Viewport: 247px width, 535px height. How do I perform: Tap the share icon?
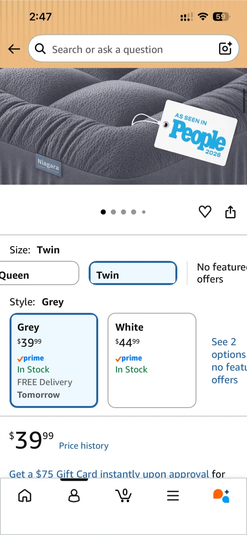pos(230,212)
